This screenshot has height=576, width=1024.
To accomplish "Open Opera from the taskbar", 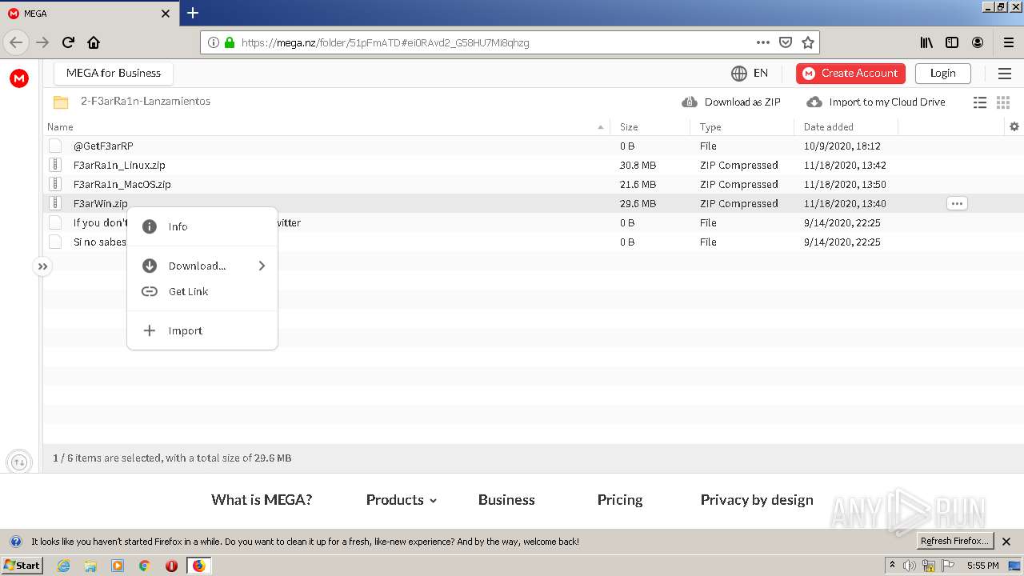I will [x=171, y=566].
